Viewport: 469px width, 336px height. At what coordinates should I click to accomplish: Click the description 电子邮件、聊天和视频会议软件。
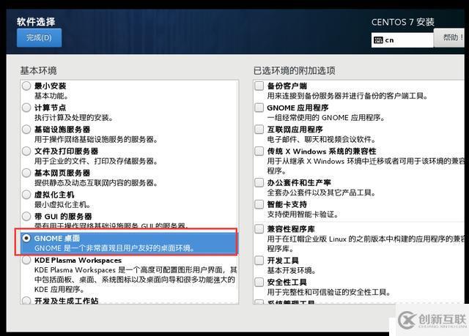(322, 140)
